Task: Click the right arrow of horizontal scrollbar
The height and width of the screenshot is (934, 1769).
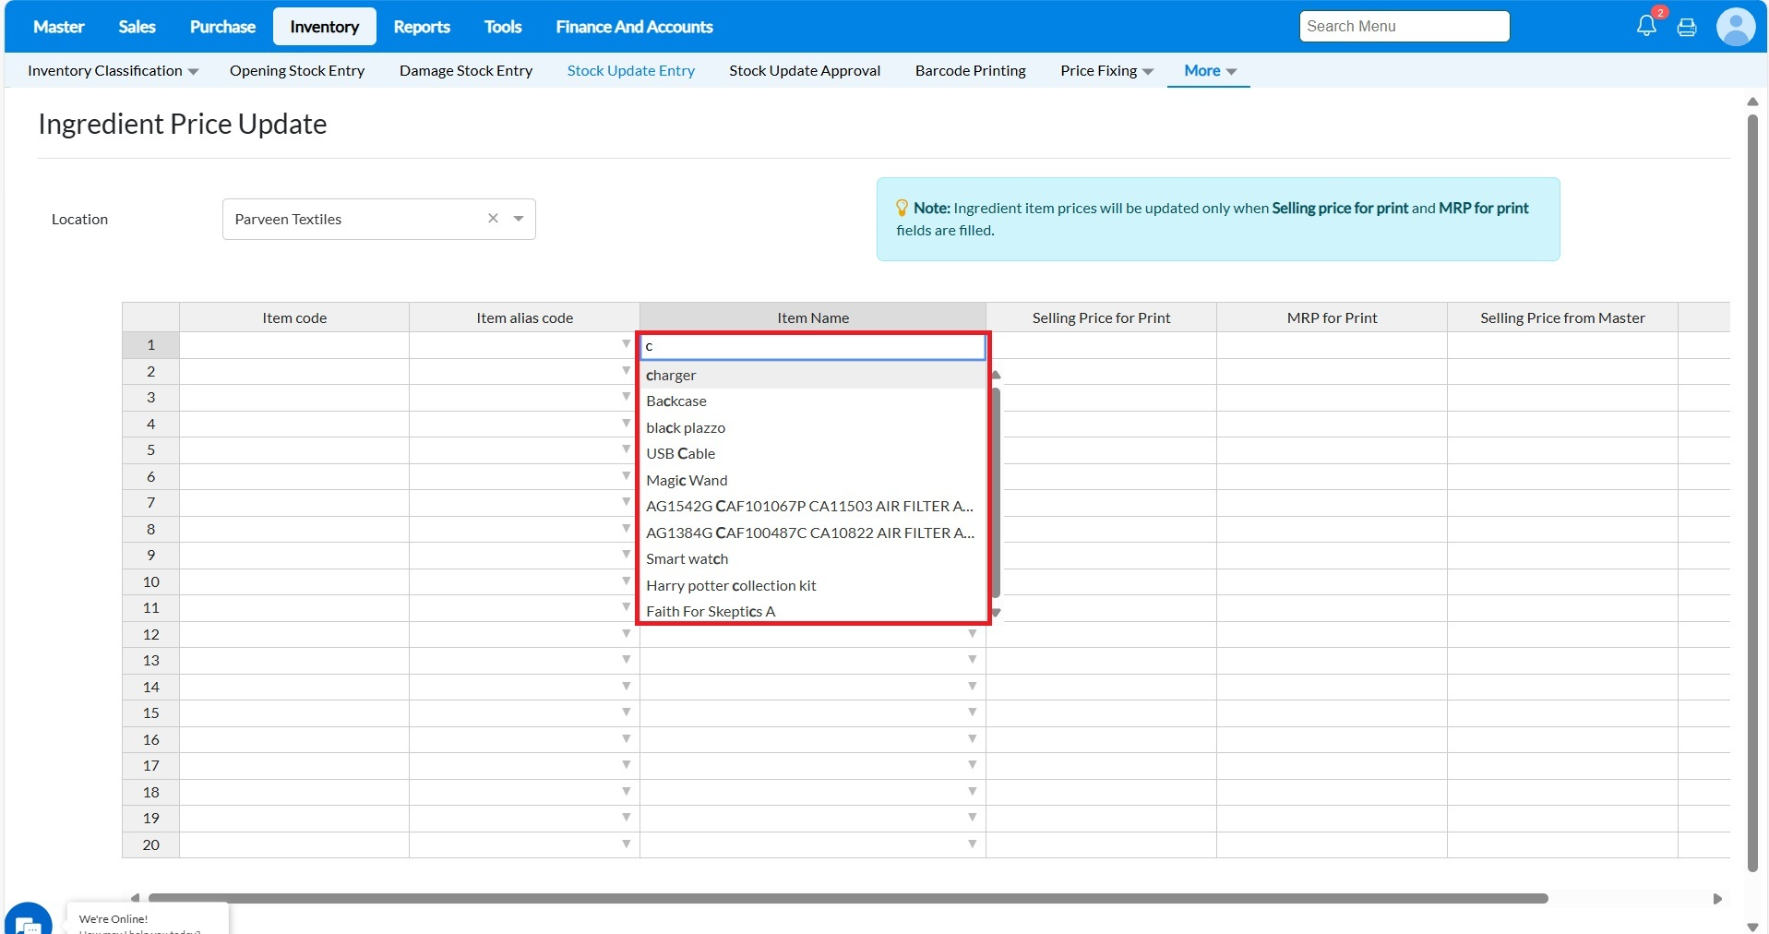Action: pos(1717,898)
